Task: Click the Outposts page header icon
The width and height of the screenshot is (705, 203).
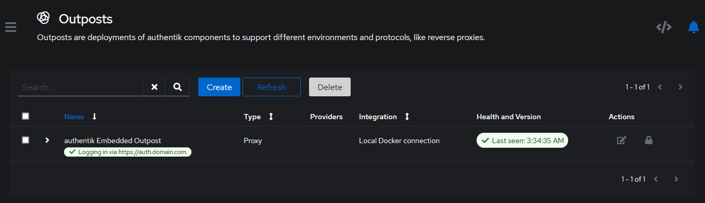Action: (x=43, y=18)
